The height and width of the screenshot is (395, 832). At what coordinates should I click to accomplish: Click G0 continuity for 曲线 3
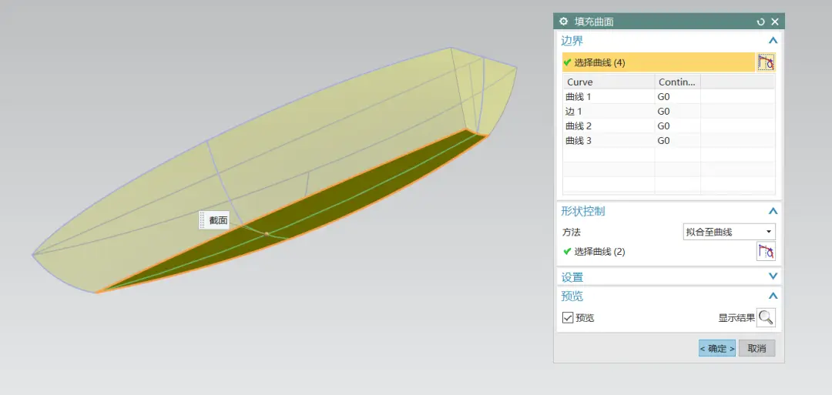point(664,140)
